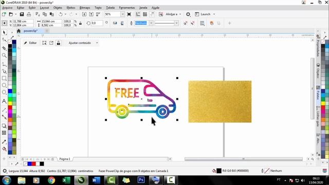Click the Extract contents icon
This screenshot has height=185, width=329.
point(51,43)
